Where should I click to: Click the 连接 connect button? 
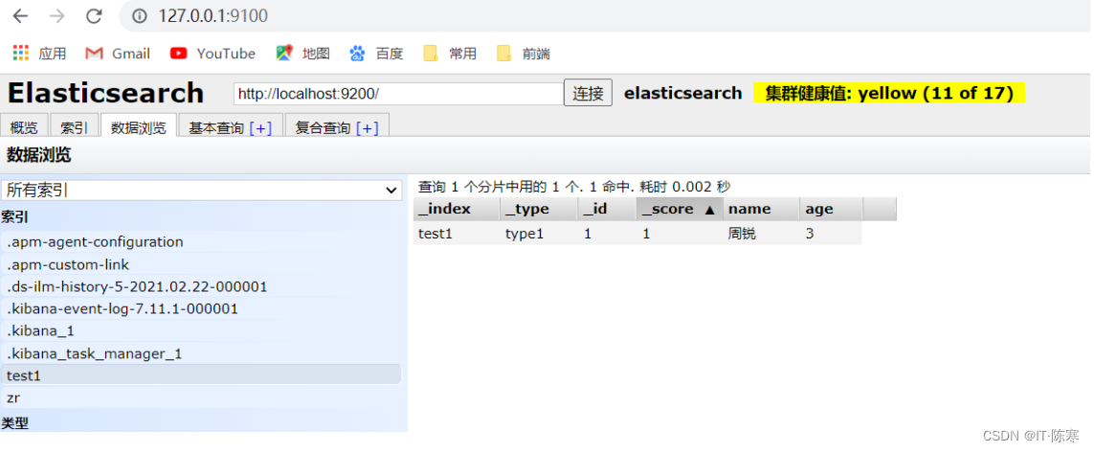tap(589, 94)
